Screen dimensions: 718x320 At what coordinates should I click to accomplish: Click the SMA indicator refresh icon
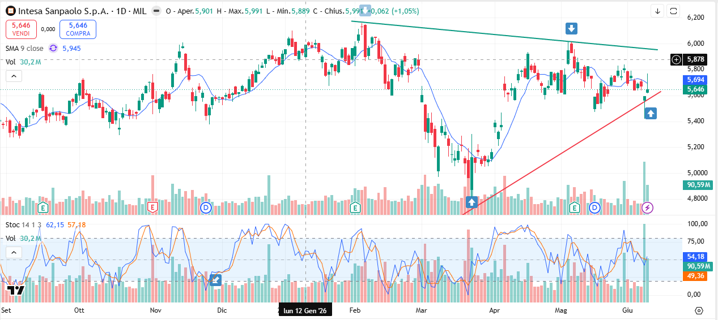tap(53, 49)
